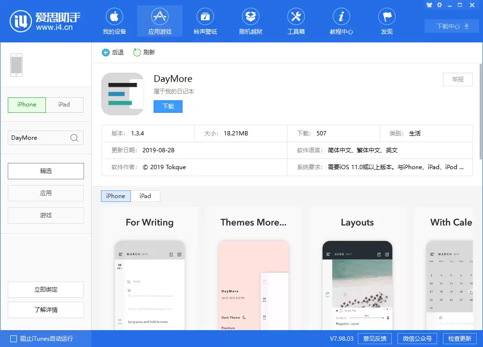This screenshot has height=347, width=483.
Task: Select 游戏 games category
Action: 46,215
